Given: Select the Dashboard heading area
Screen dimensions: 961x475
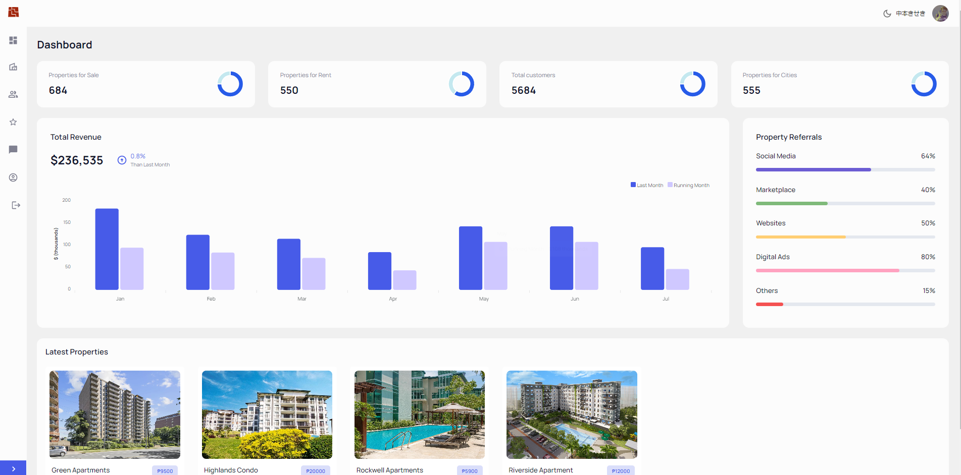Looking at the screenshot, I should pos(65,45).
